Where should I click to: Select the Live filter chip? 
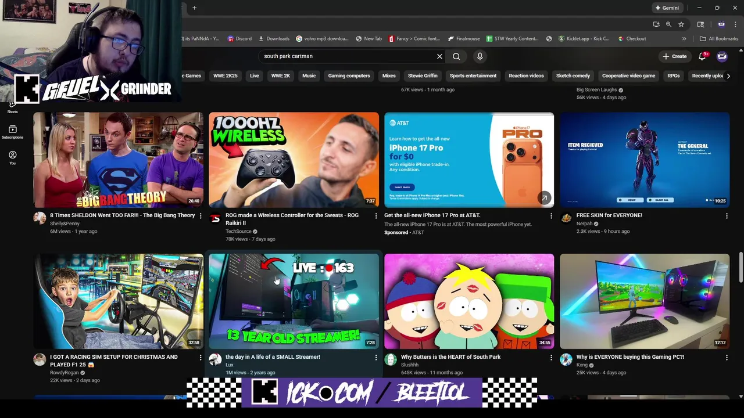pos(254,75)
